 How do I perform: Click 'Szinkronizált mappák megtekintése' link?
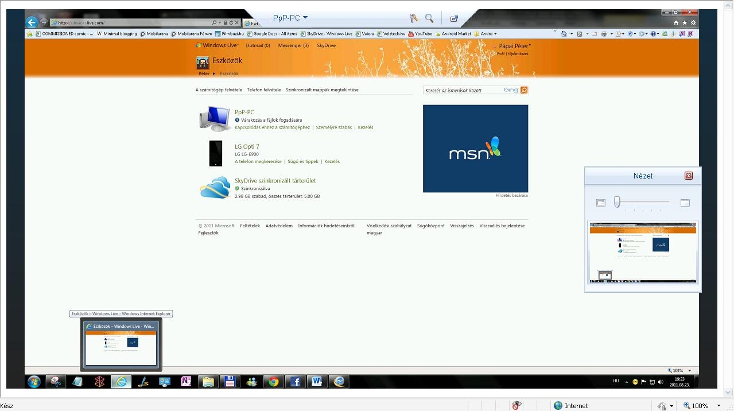tap(322, 90)
